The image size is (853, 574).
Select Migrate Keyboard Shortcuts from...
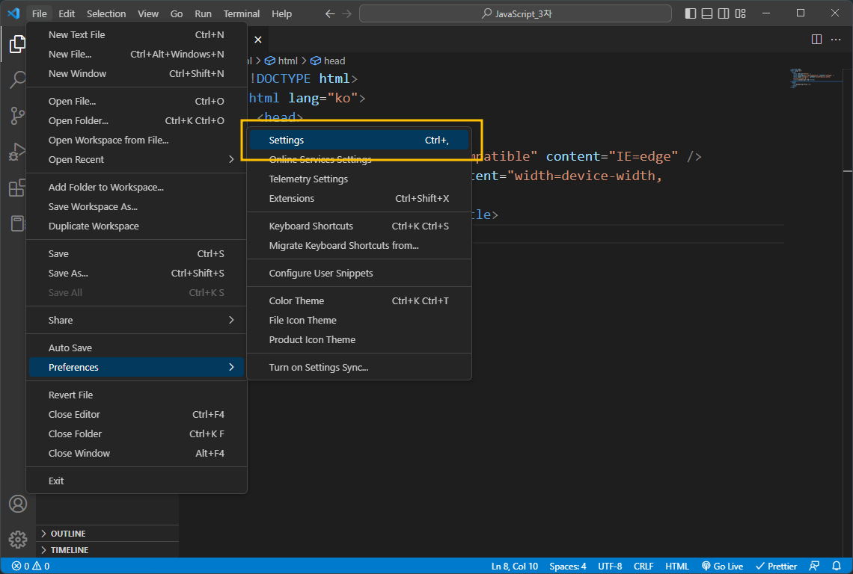pos(359,246)
